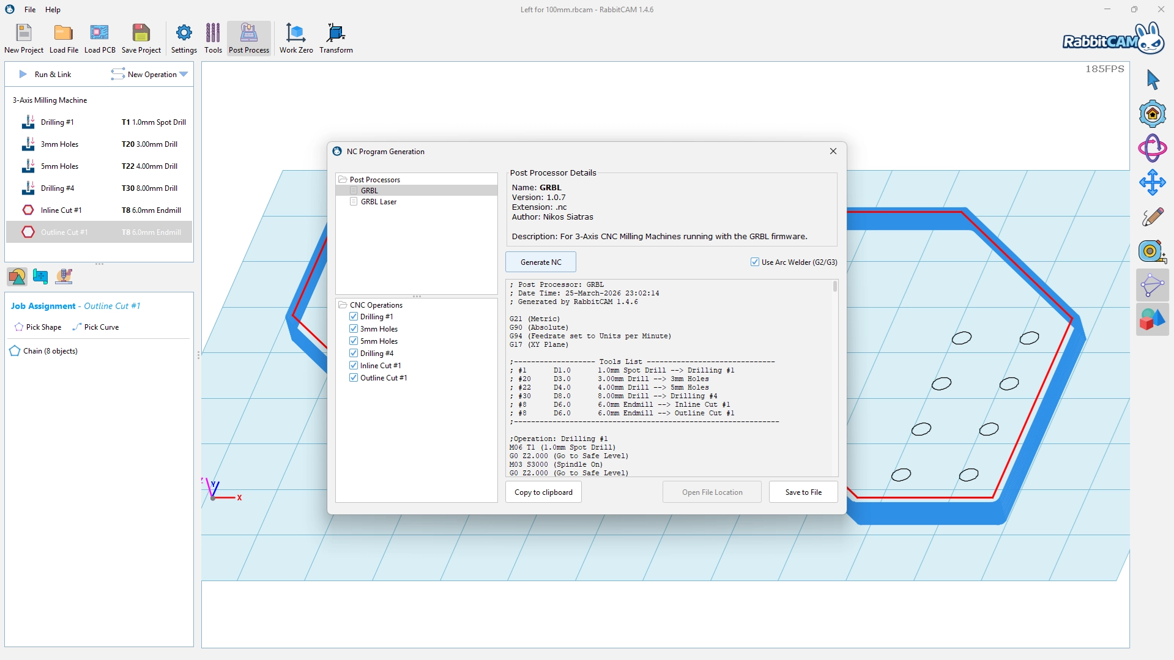
Task: Click the Generate NC button
Action: [x=541, y=262]
